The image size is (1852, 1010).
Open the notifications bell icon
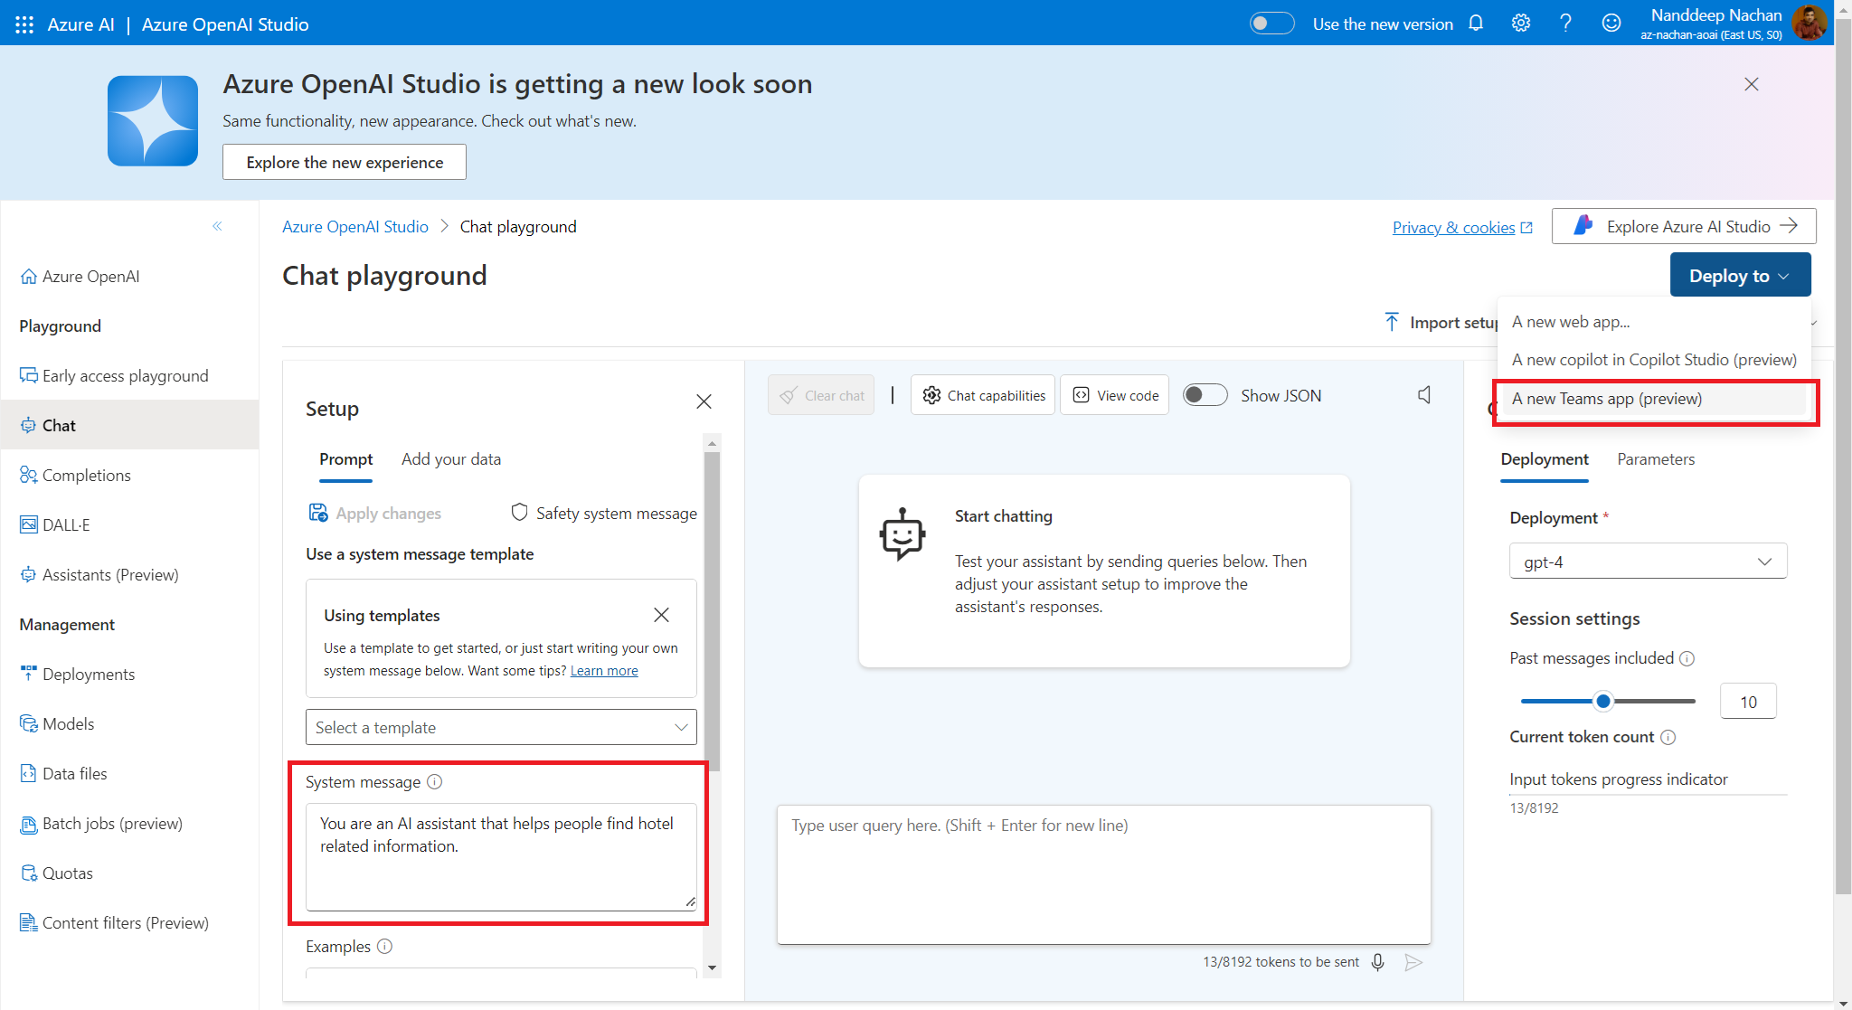click(x=1476, y=24)
